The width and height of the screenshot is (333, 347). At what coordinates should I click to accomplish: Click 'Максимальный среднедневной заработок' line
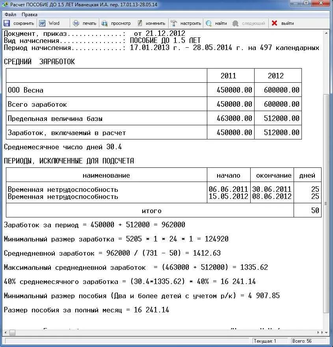pyautogui.click(x=136, y=267)
